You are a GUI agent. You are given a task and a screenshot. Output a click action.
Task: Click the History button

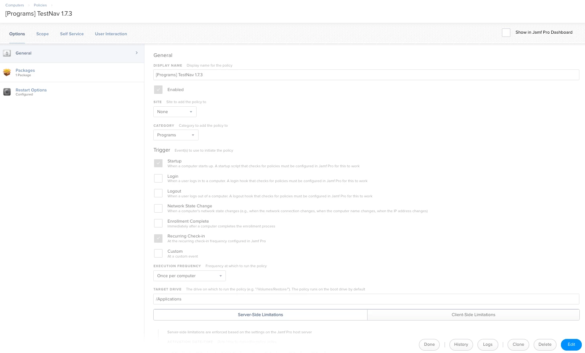461,345
